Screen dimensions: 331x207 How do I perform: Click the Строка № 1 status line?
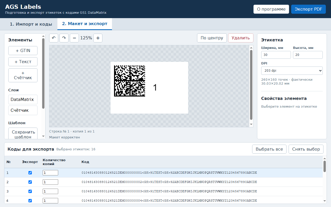tap(72, 131)
